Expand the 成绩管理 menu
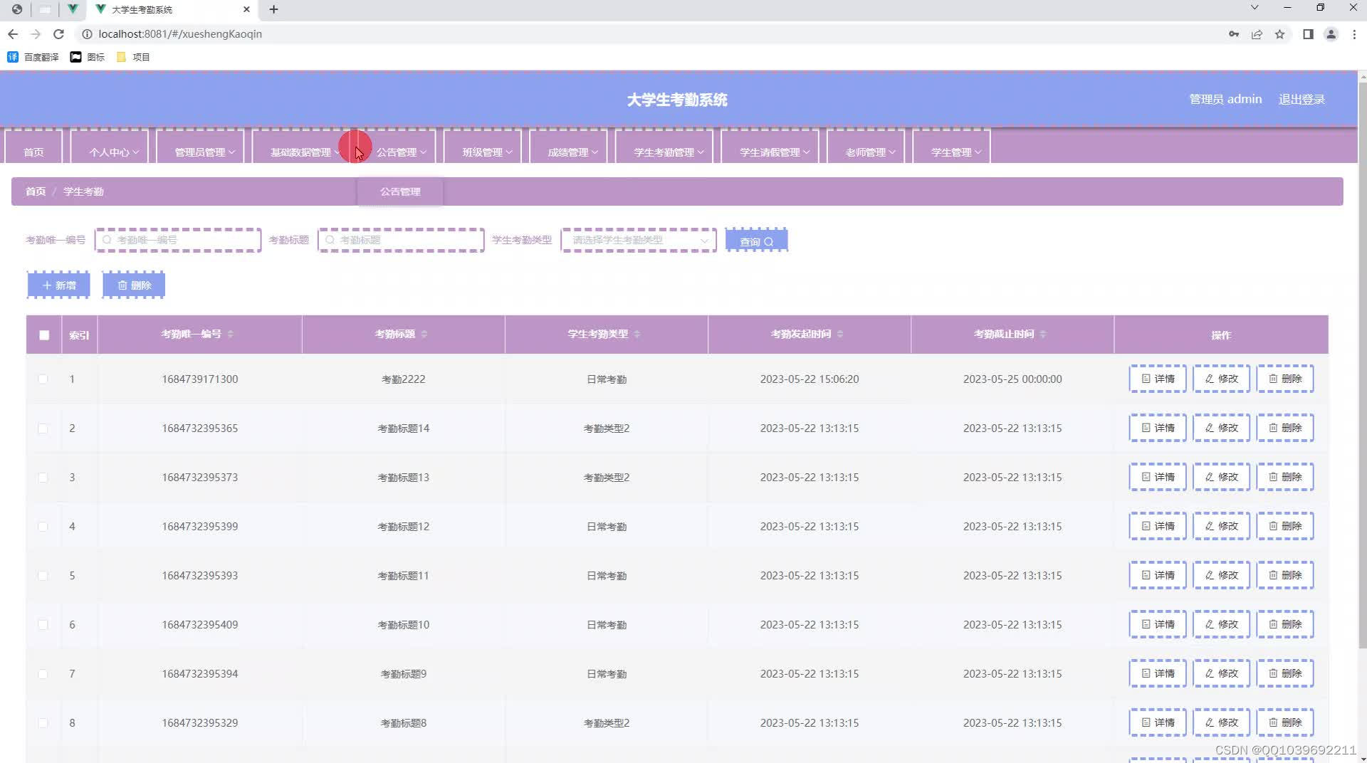The width and height of the screenshot is (1367, 763). (x=568, y=147)
